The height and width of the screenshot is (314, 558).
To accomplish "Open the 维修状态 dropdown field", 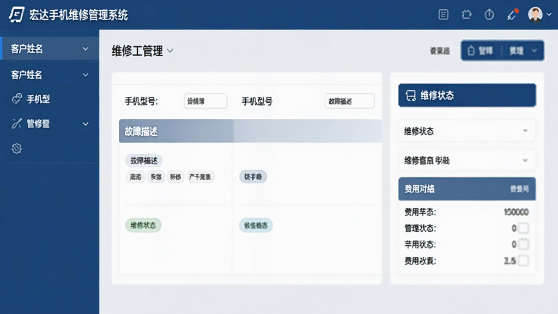I will point(467,131).
